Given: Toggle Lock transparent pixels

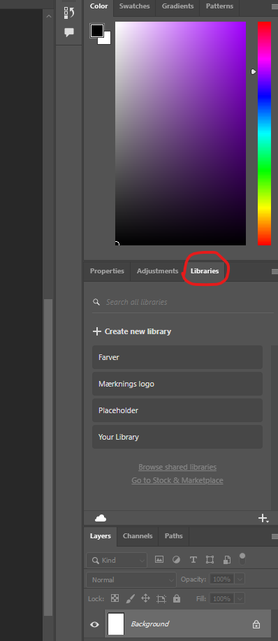Looking at the screenshot, I should (115, 598).
